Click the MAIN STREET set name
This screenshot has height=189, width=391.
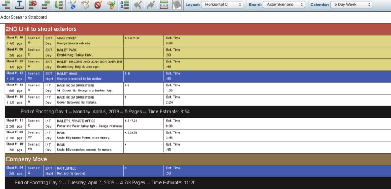click(x=67, y=38)
